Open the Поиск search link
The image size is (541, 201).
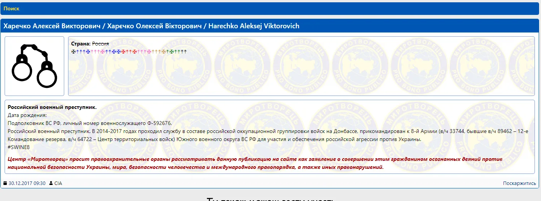point(11,8)
